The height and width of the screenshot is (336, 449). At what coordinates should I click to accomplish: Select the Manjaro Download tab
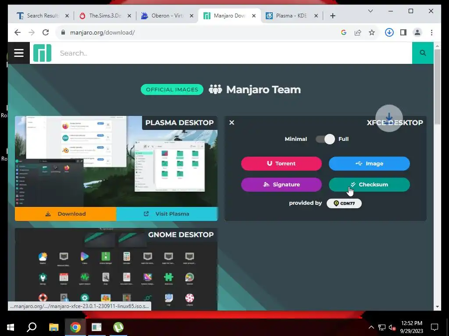pos(230,16)
